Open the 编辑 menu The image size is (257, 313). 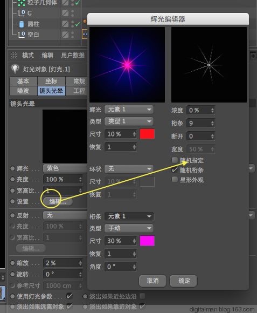[x=47, y=55]
